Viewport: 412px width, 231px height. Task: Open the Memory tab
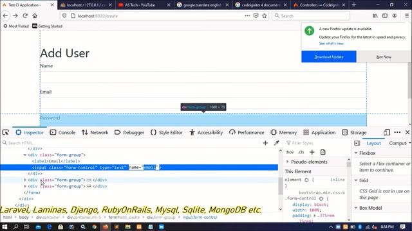[x=284, y=133]
